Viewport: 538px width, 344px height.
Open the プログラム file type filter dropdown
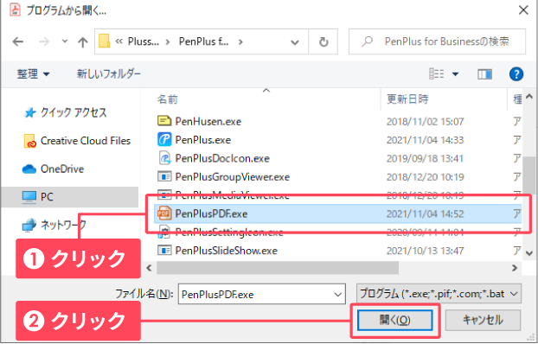click(x=439, y=294)
